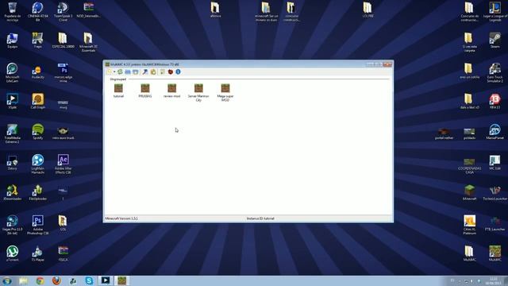Viewport: 508px width, 286px height.
Task: Select the Server Mannor City instance
Action: point(198,92)
